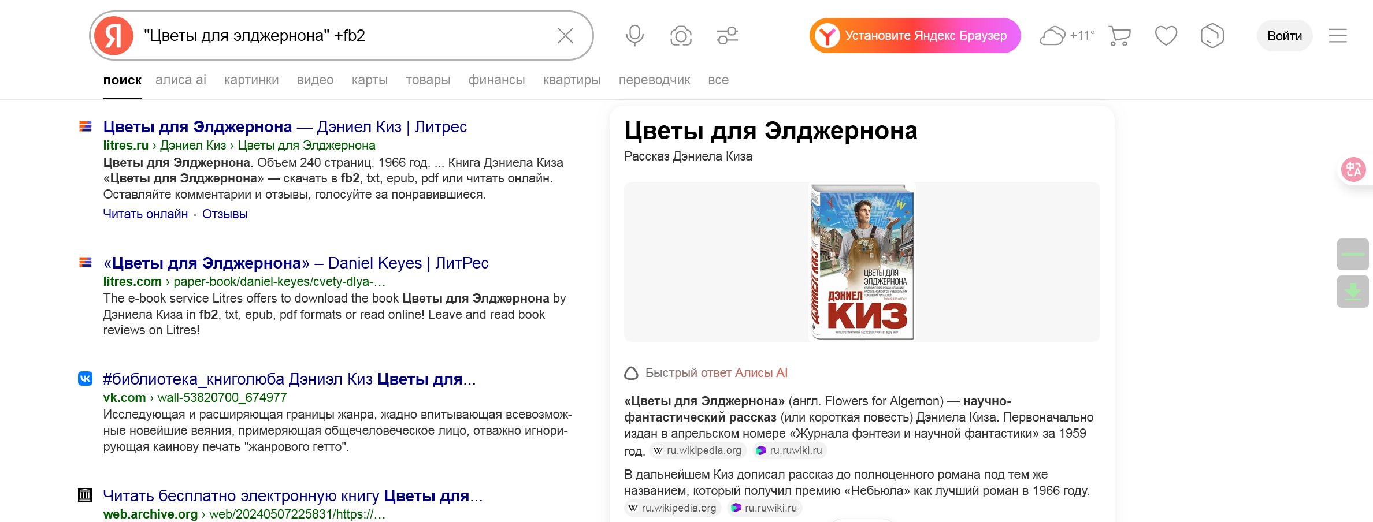Open the shopping cart icon
Viewport: 1373px width, 522px height.
click(x=1119, y=36)
